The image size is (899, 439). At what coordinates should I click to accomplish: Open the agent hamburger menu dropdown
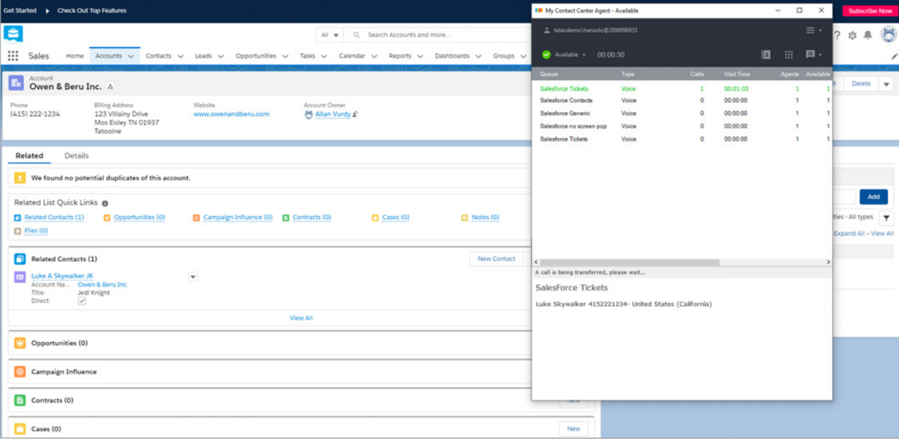(x=813, y=30)
